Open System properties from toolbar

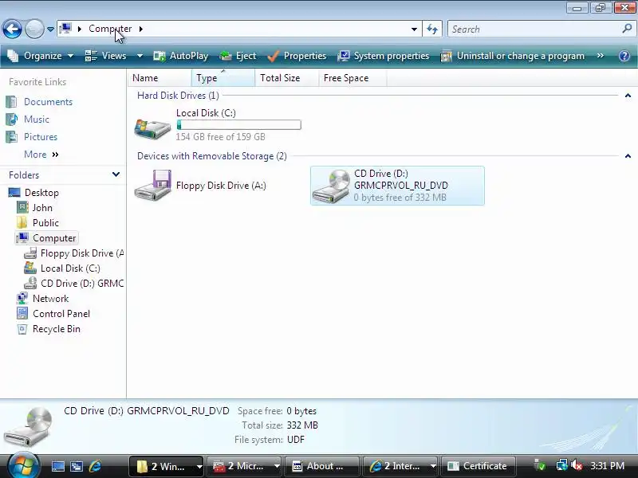[x=384, y=56]
